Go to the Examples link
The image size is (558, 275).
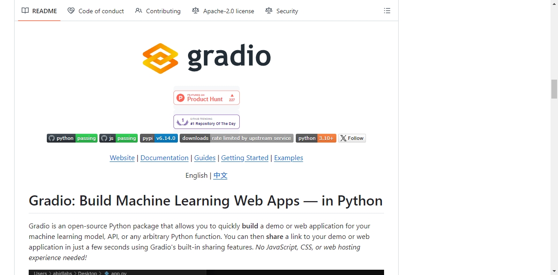pyautogui.click(x=288, y=158)
